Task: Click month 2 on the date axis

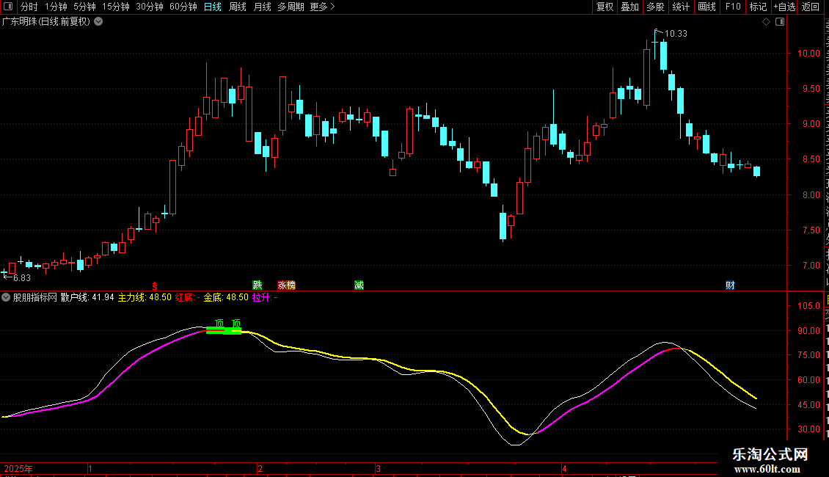Action: tap(260, 468)
